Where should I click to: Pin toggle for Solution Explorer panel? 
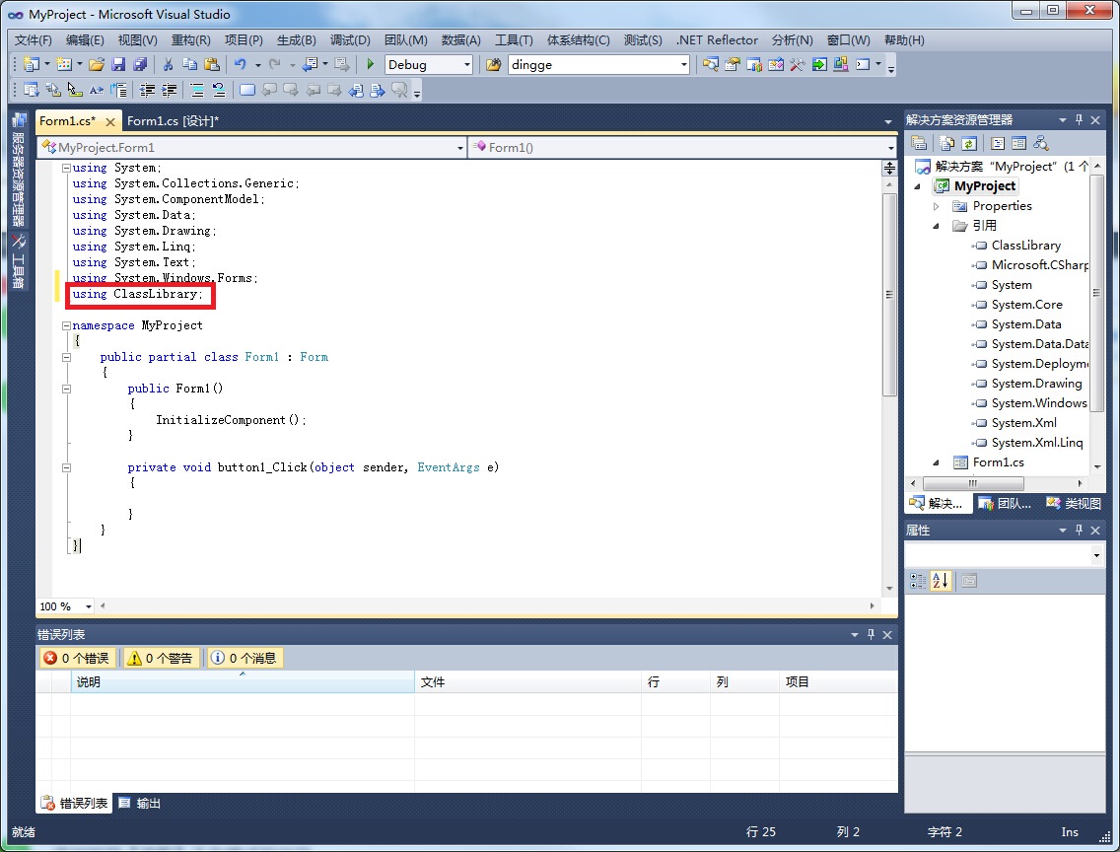(x=1079, y=120)
